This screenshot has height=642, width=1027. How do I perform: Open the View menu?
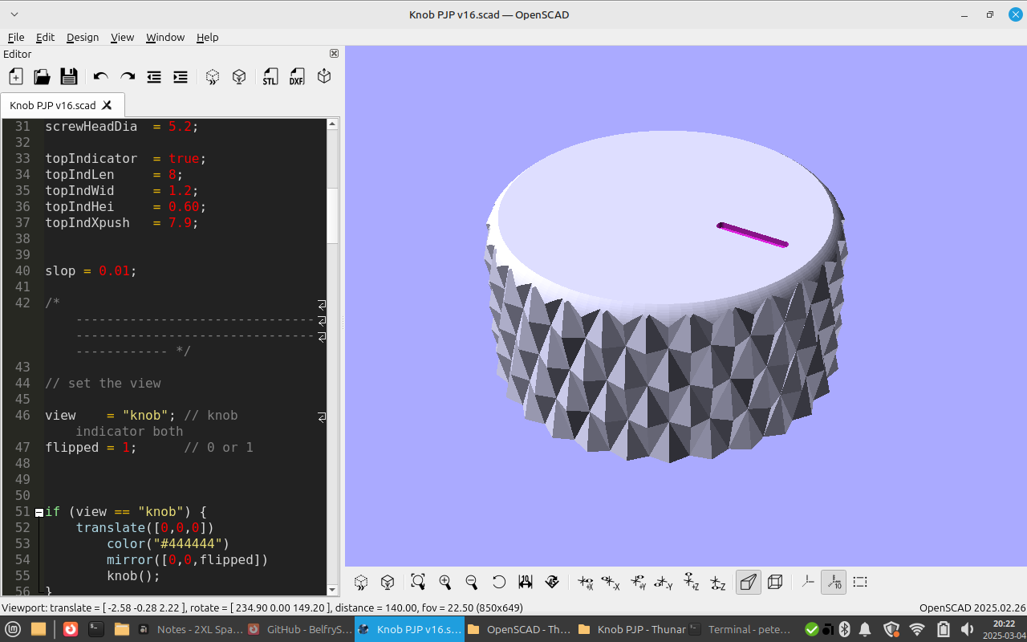pyautogui.click(x=122, y=38)
